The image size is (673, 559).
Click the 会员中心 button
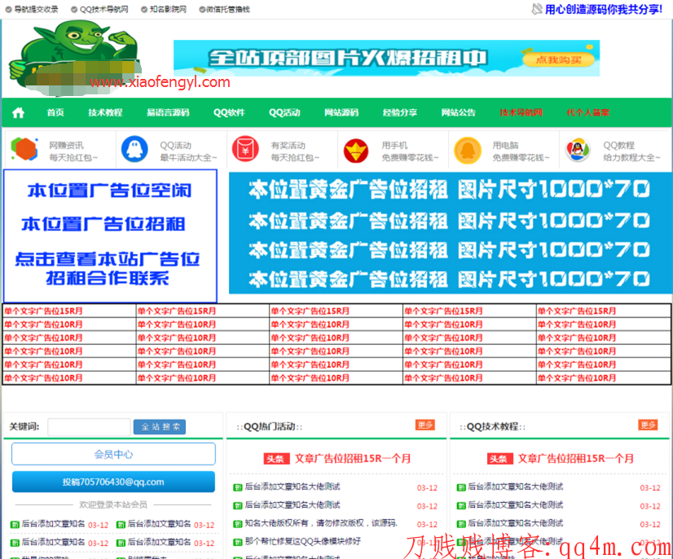(114, 454)
